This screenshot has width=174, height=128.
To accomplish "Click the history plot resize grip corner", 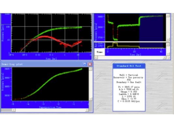I will [168, 58].
